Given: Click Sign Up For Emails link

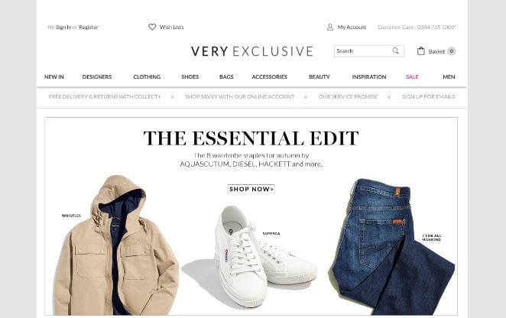Looking at the screenshot, I should (x=428, y=96).
